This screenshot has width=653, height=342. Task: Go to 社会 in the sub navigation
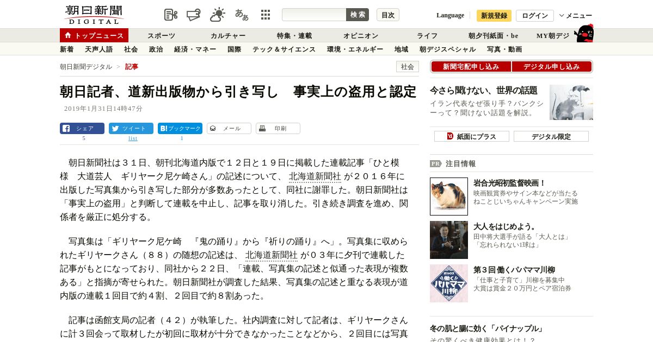pos(131,49)
